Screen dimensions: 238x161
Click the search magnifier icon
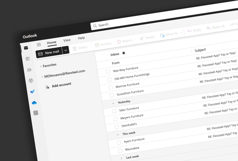(95, 26)
